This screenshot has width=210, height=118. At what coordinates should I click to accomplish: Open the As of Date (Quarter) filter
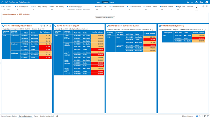(40, 8)
